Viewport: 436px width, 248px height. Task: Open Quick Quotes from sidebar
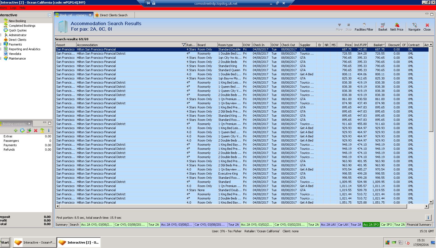18,30
